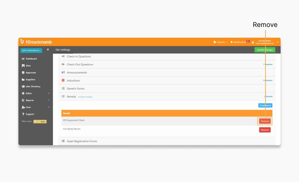Screen dimensions: 299x182
Task: Click the Generic Forms list icon
Action: pyautogui.click(x=63, y=88)
